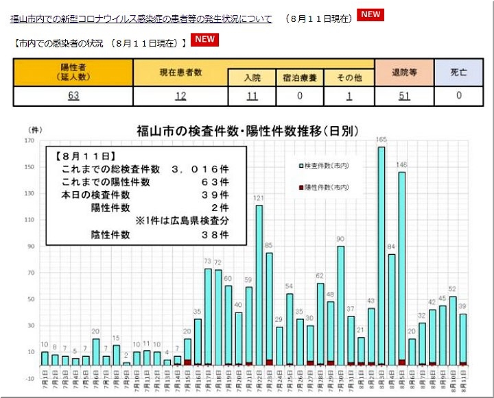The image size is (494, 398).
Task: Click the NEW badge next to 市内での感染者の状況
Action: [205, 40]
